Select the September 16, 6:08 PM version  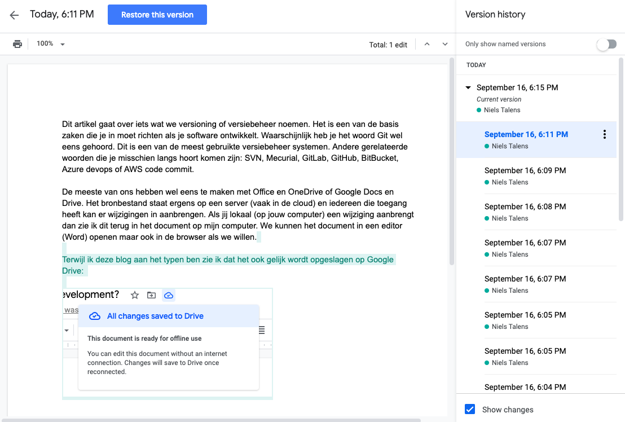click(x=525, y=206)
